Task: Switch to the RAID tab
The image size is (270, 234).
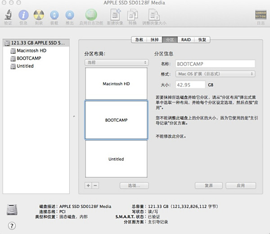Action: pos(186,40)
